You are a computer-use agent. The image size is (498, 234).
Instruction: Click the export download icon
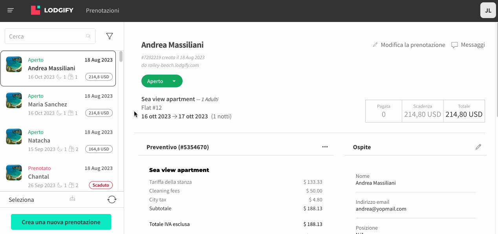pyautogui.click(x=72, y=199)
